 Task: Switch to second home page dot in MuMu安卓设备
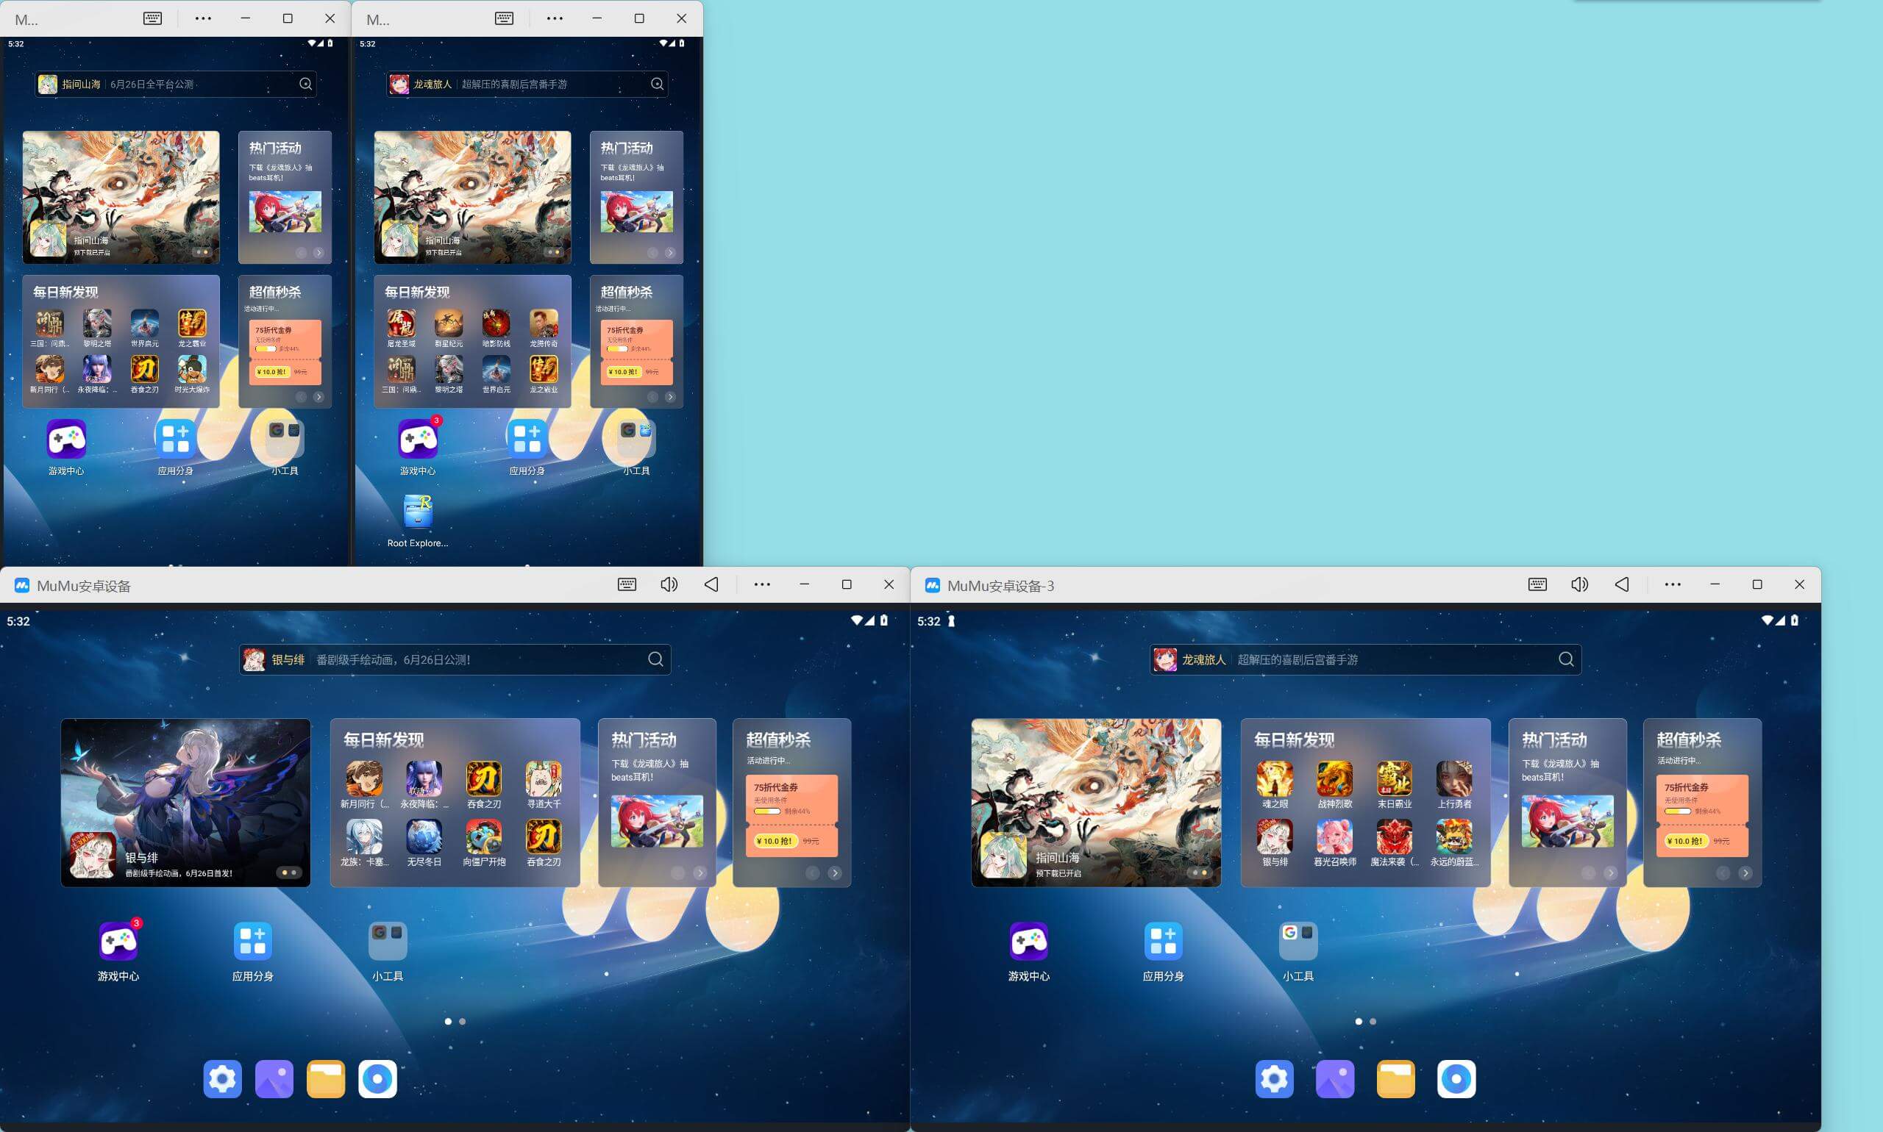point(462,1022)
